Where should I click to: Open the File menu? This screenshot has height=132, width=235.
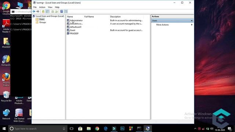[35, 7]
